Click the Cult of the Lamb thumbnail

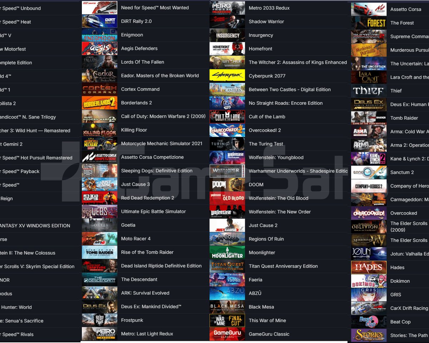(x=227, y=116)
